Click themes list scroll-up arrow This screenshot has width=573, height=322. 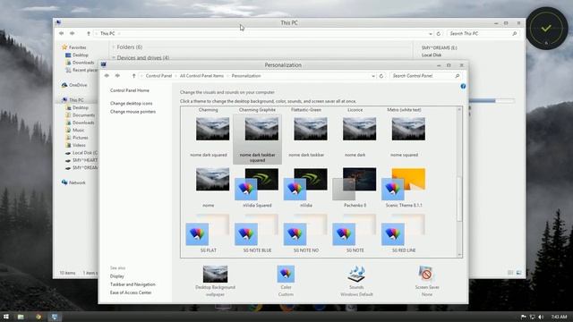(x=459, y=109)
